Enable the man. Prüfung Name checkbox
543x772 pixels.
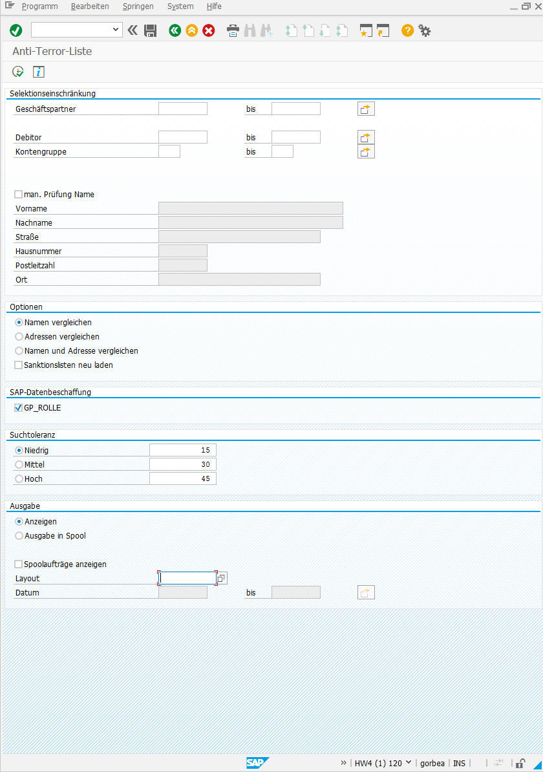(x=18, y=194)
